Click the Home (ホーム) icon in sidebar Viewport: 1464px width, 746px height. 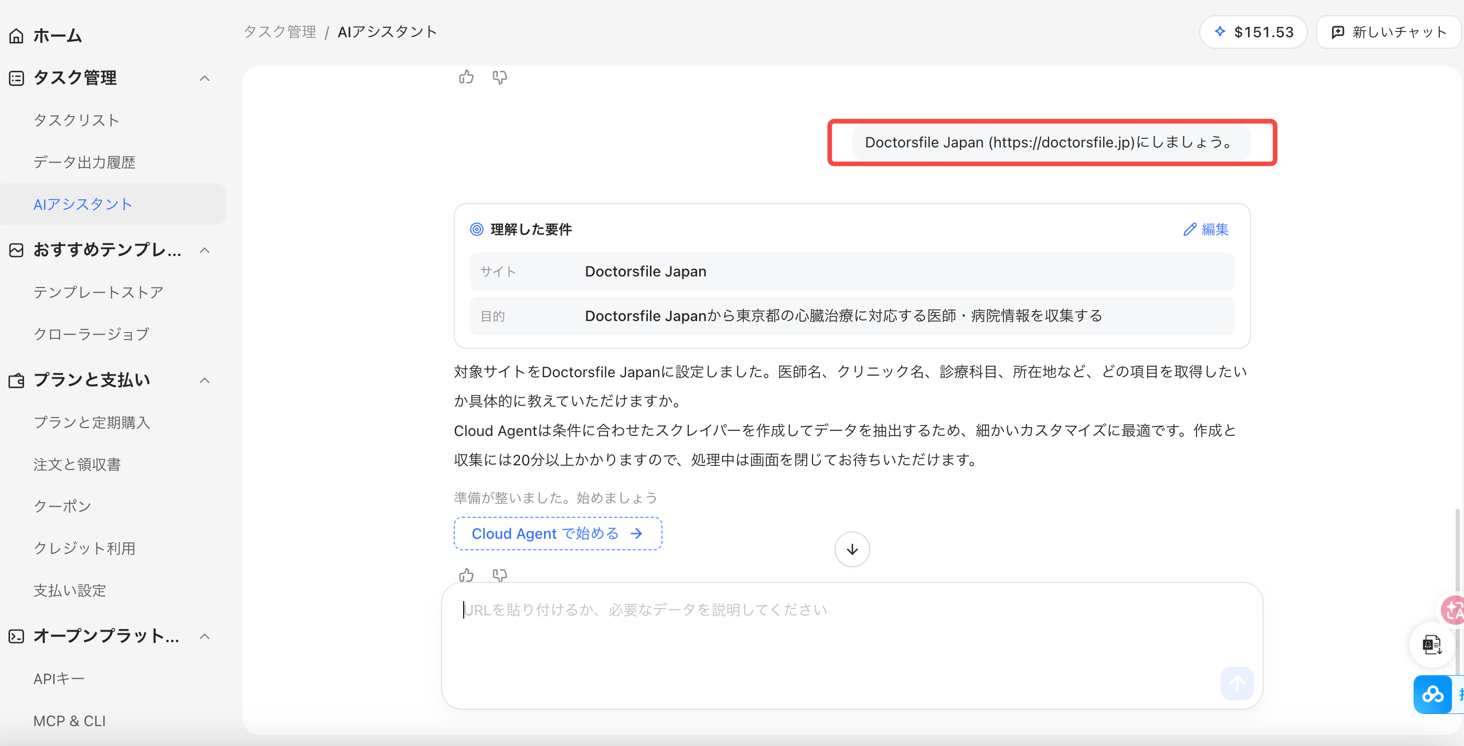click(16, 36)
